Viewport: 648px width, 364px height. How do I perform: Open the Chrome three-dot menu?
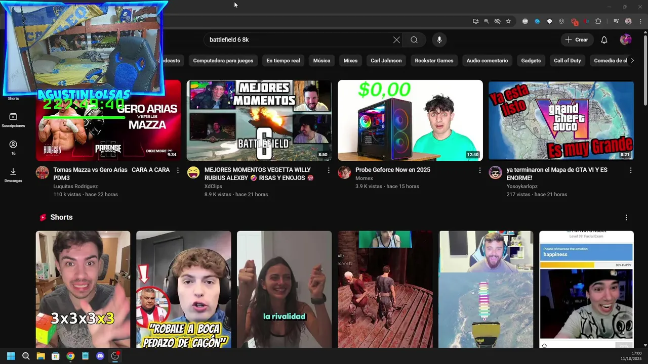tap(640, 21)
